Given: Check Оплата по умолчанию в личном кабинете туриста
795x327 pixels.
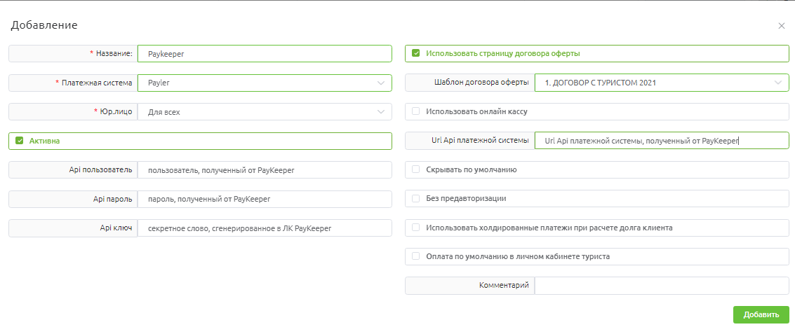Looking at the screenshot, I should coord(416,257).
